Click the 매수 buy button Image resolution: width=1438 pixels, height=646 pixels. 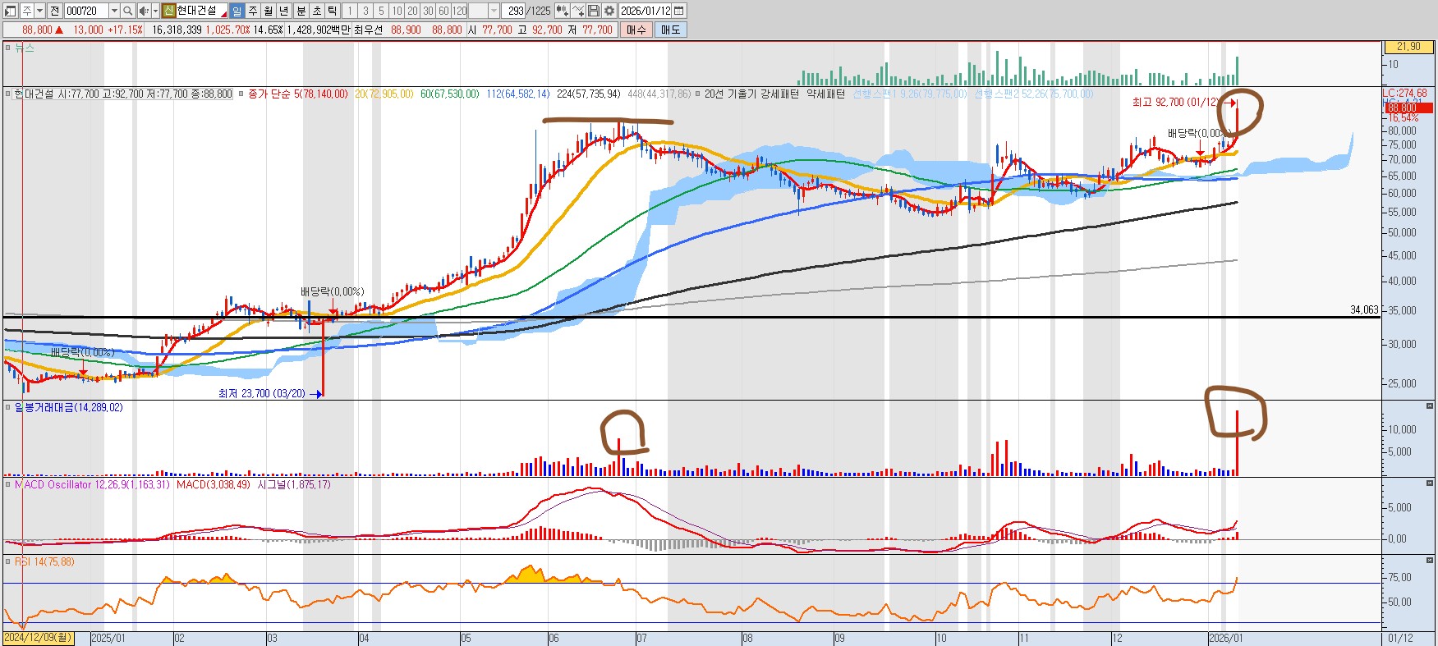[x=636, y=30]
